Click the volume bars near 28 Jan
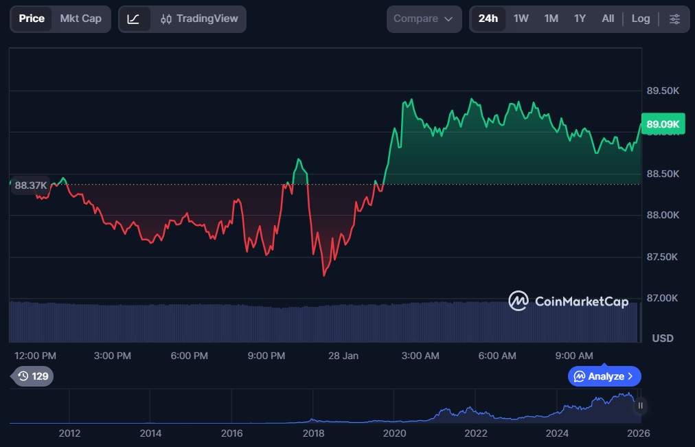 tap(343, 321)
